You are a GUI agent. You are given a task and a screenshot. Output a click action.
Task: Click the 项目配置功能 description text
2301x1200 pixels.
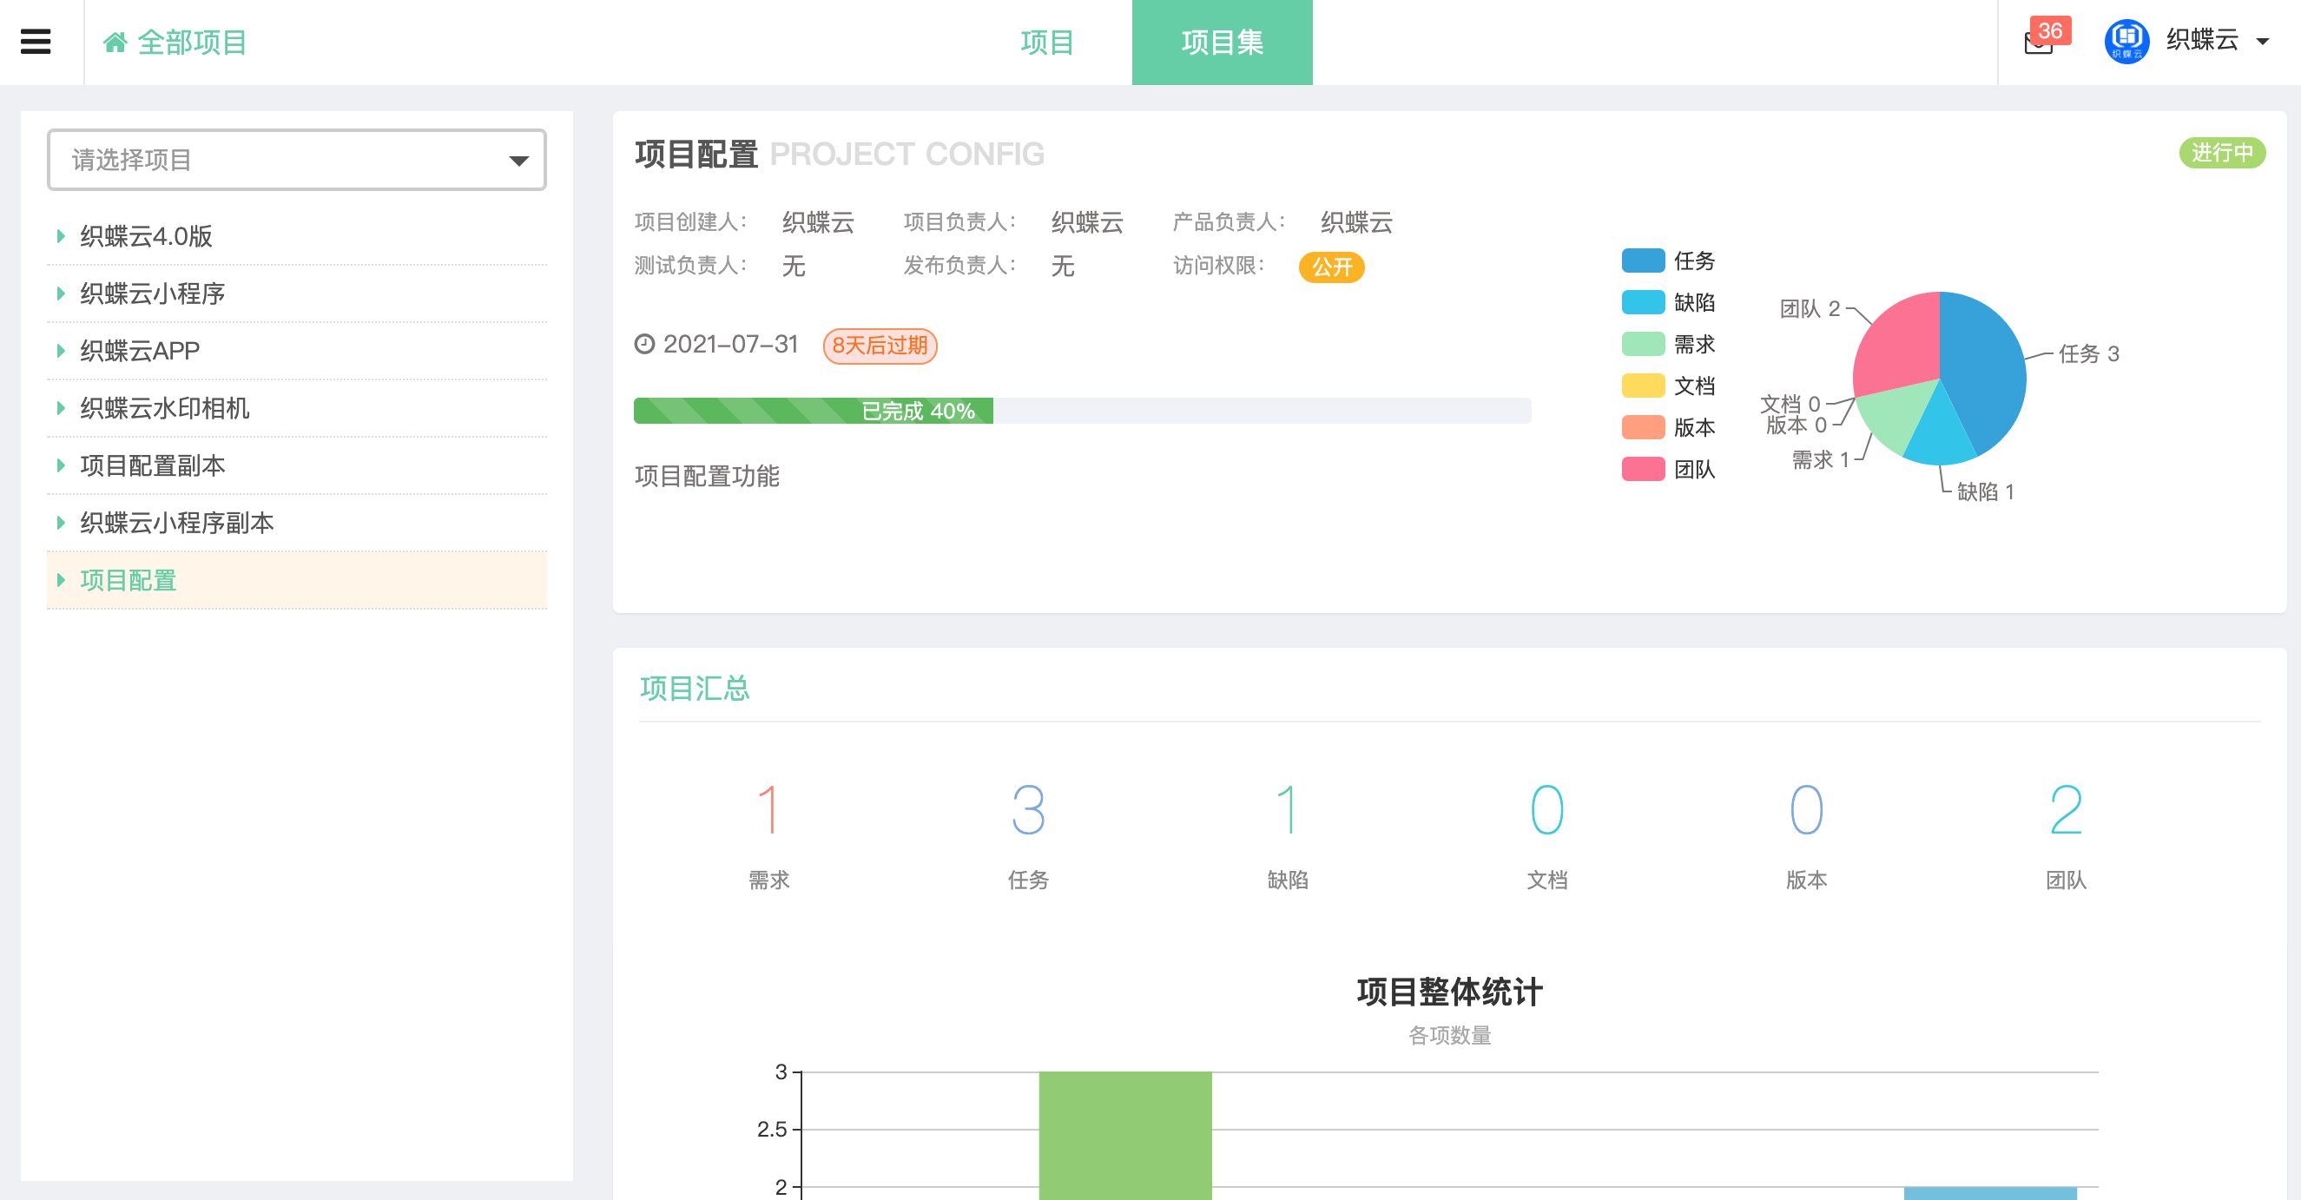click(707, 476)
